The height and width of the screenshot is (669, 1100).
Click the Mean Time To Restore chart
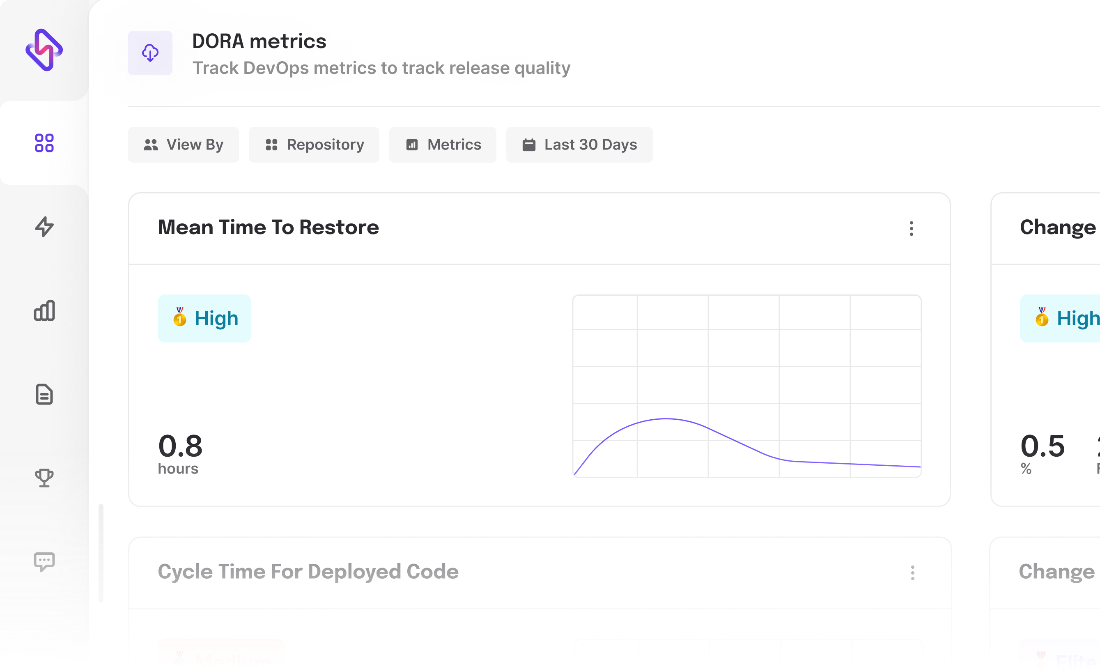pos(747,386)
